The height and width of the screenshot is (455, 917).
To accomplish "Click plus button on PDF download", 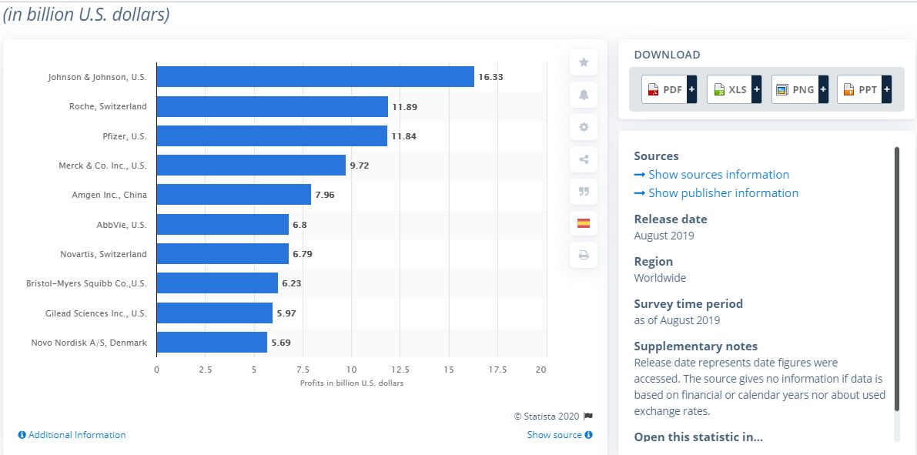I will [692, 89].
